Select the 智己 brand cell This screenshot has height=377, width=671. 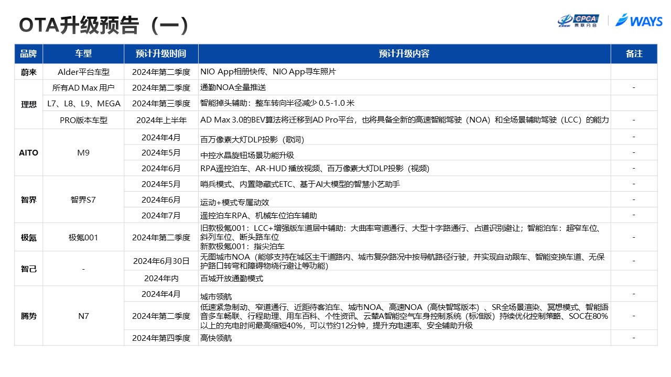coord(28,269)
